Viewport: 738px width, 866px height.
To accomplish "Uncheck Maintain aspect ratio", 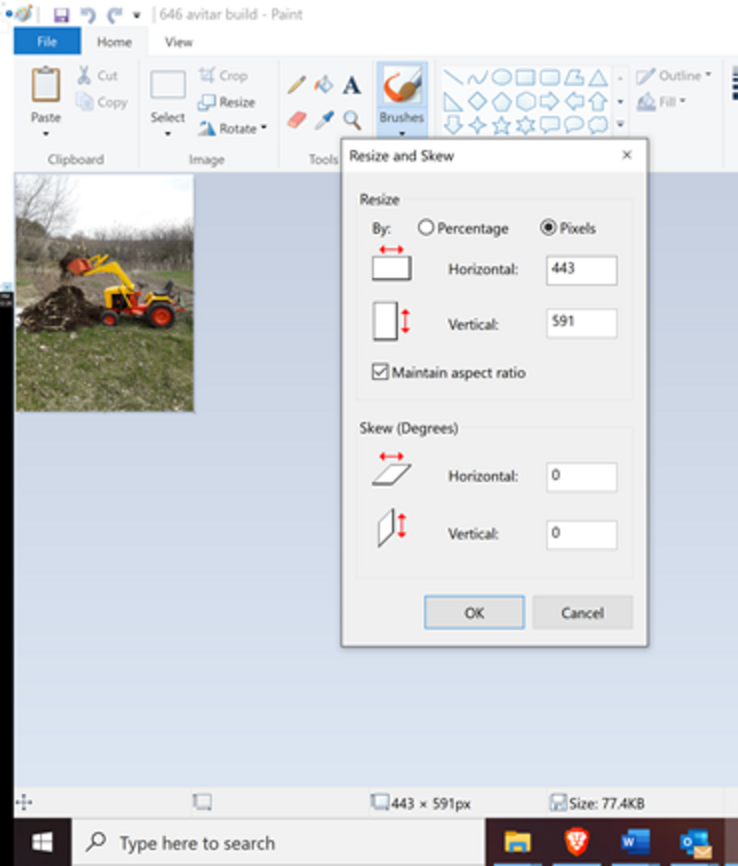I will point(380,372).
